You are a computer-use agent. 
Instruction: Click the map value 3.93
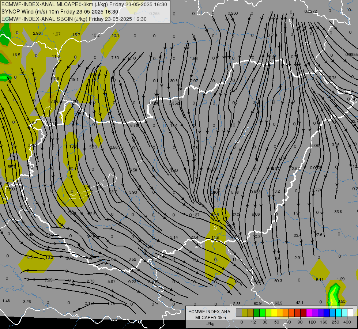(x=133, y=193)
